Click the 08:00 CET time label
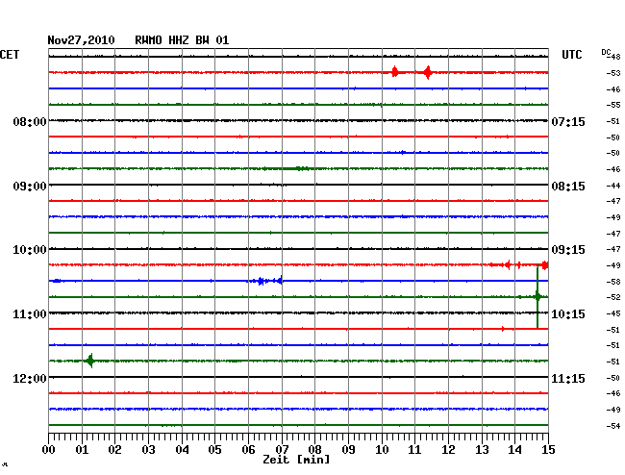 click(x=30, y=121)
